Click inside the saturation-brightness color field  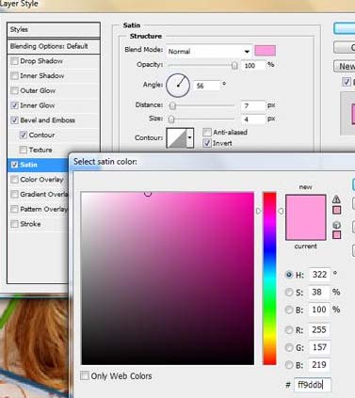tap(168, 279)
